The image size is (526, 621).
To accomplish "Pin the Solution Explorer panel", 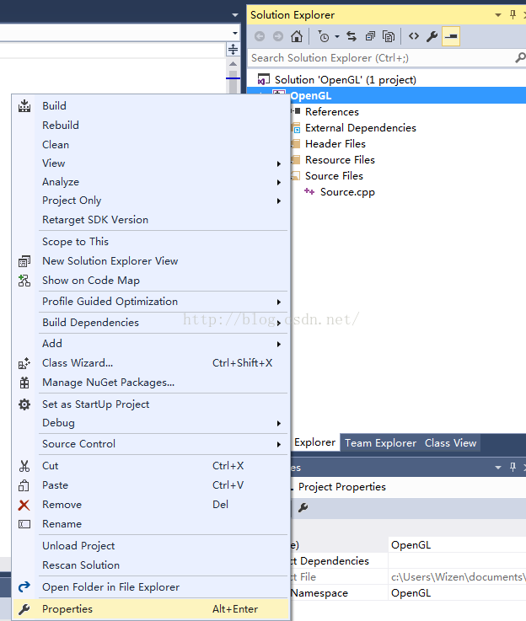I will coord(513,14).
